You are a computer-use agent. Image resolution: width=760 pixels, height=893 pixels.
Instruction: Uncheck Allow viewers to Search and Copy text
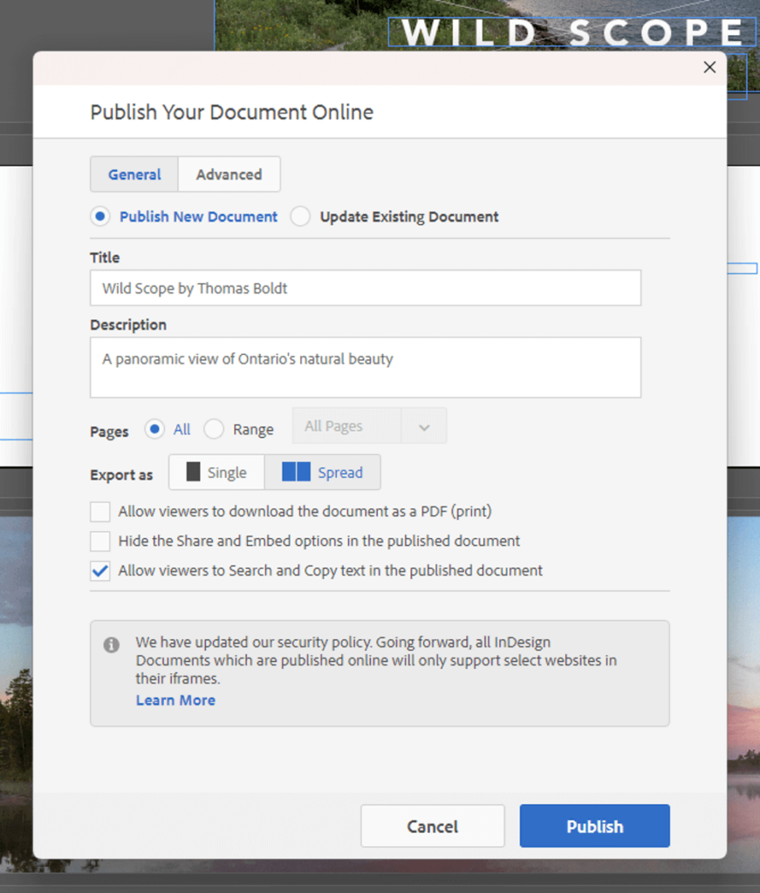click(x=100, y=570)
